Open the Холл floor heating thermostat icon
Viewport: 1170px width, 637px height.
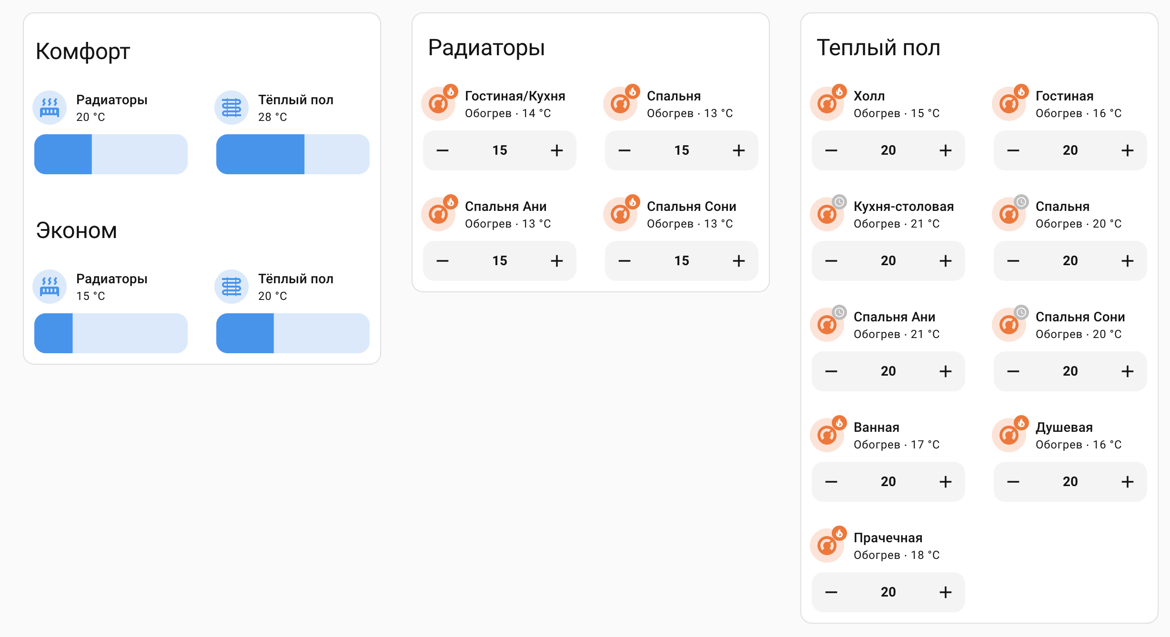(827, 104)
